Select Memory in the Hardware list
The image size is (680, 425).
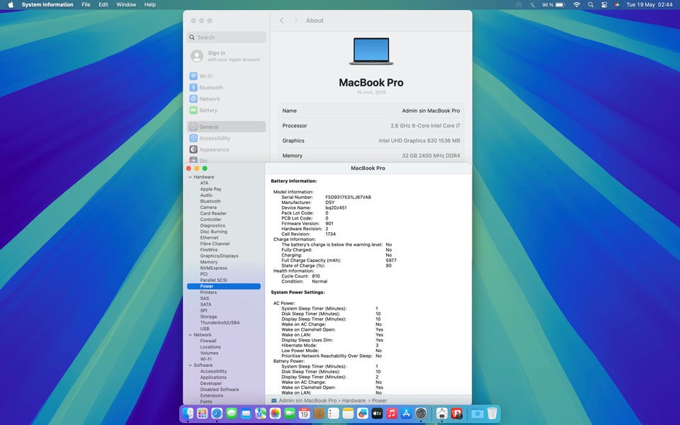pos(208,262)
